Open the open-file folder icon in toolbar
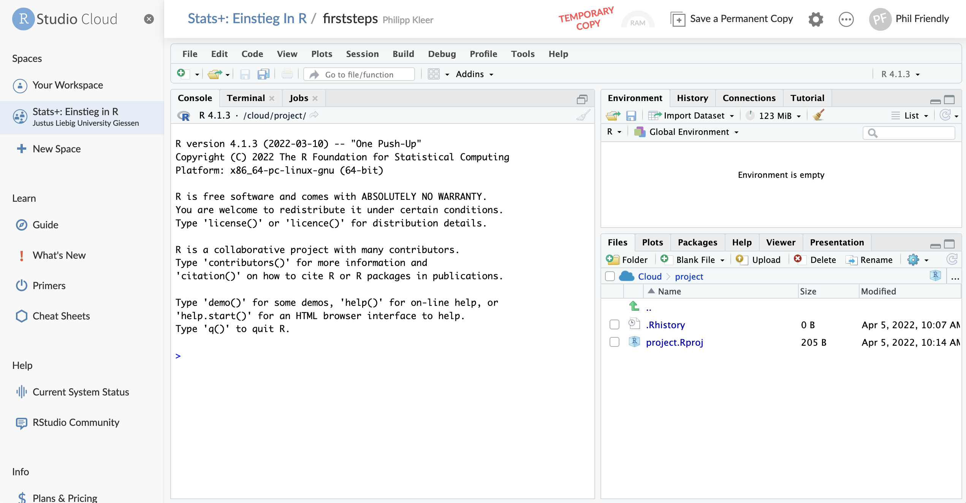This screenshot has width=966, height=503. coord(215,74)
